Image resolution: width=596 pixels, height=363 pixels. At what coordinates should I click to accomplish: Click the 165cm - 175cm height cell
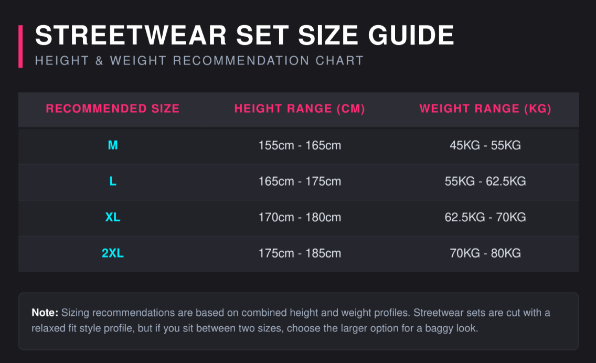click(x=300, y=181)
